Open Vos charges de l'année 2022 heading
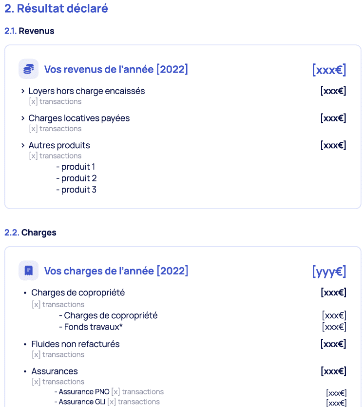This screenshot has width=364, height=407. 116,271
